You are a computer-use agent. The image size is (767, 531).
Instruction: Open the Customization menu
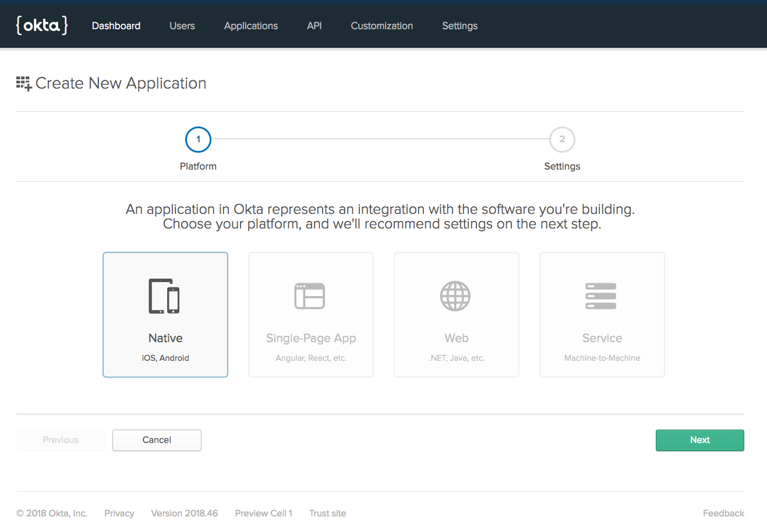382,26
